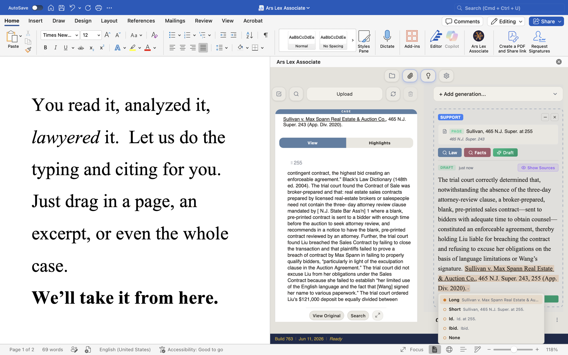
Task: Click the Format Painter brush icon
Action: 28,50
